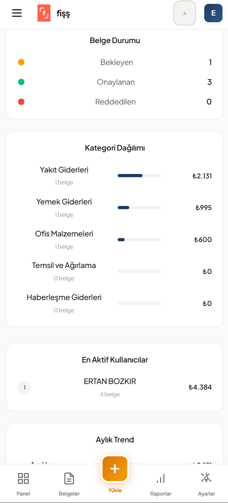Open the Panel dashboard icon
The height and width of the screenshot is (503, 228).
click(x=23, y=478)
